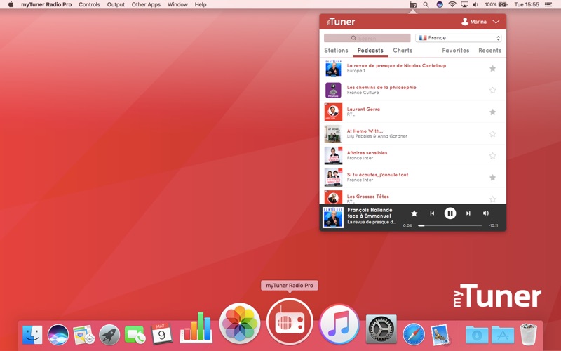Skip to next track in player
Screen dimensions: 561x351
(468, 213)
